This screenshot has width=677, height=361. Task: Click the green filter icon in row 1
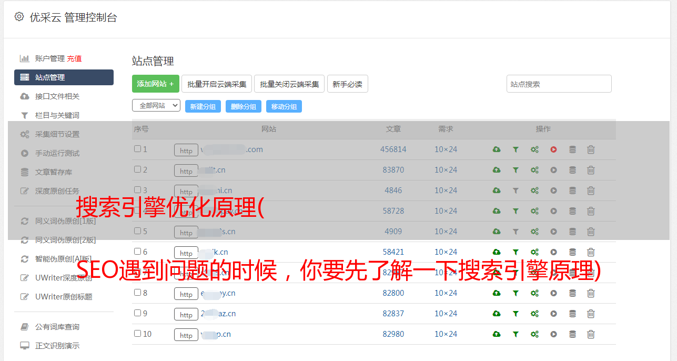tap(516, 149)
